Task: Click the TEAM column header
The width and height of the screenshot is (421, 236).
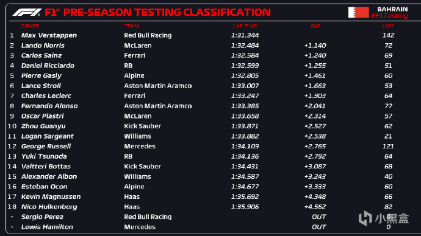Action: click(x=132, y=26)
